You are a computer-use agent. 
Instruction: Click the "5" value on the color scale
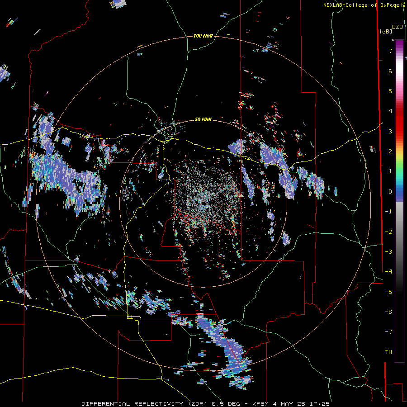coord(390,91)
